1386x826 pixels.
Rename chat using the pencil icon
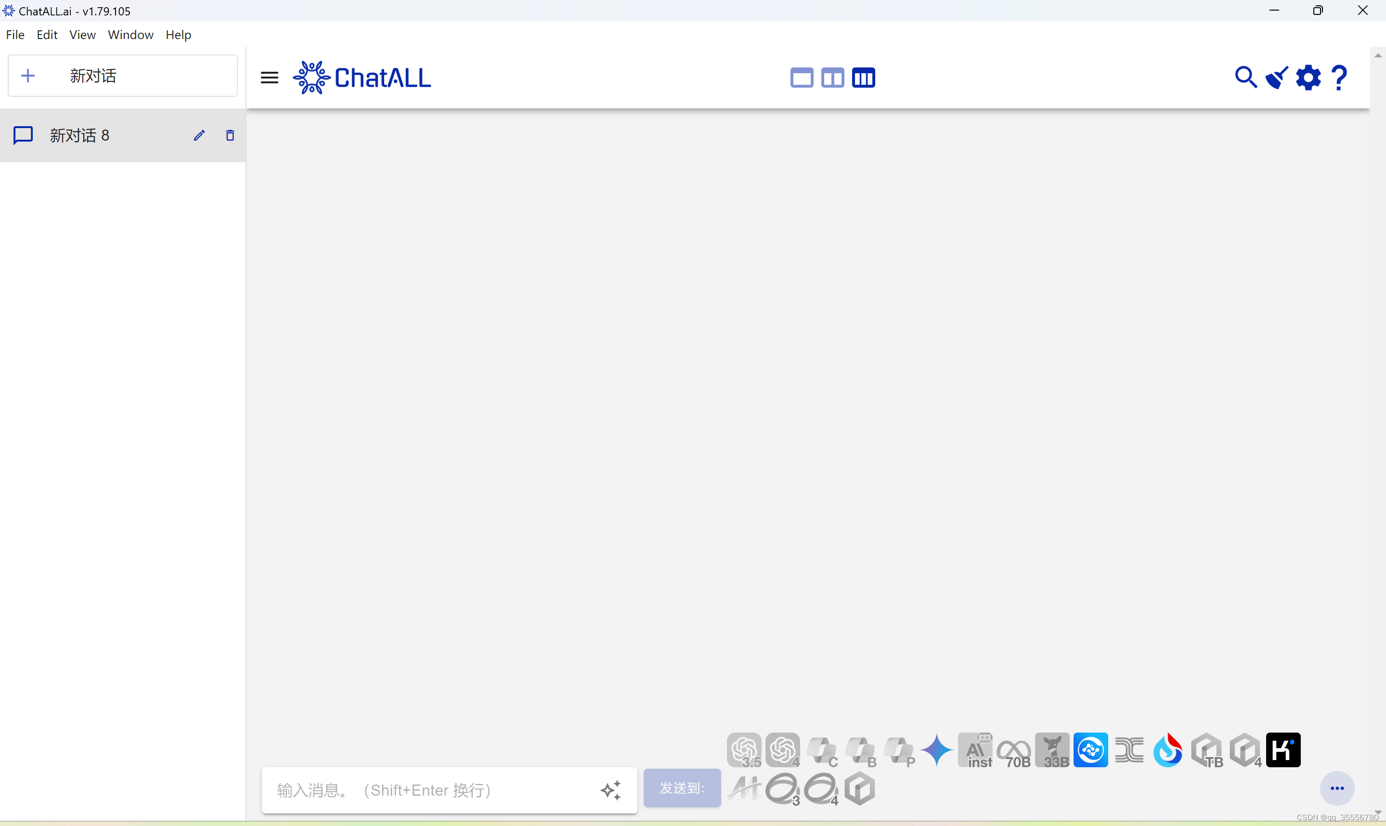199,135
